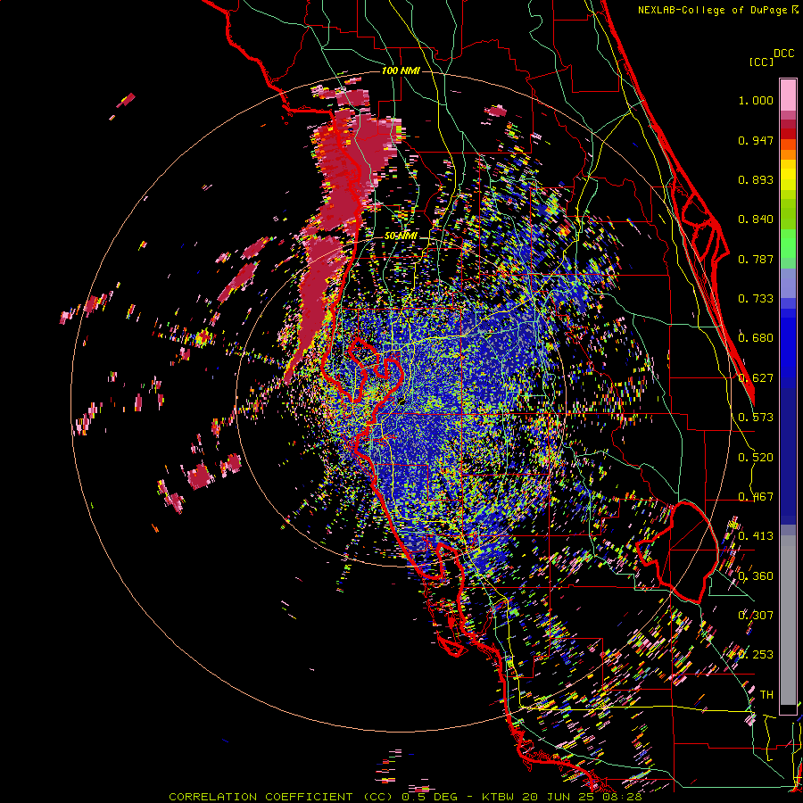Select the 0.360 legend value
The width and height of the screenshot is (803, 803).
(756, 576)
